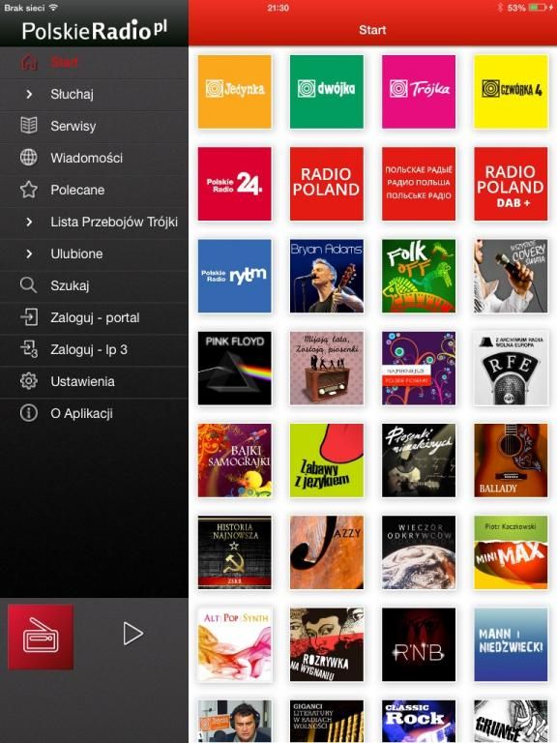
Task: Select the Covery Świata channel thumbnail
Action: [x=511, y=276]
